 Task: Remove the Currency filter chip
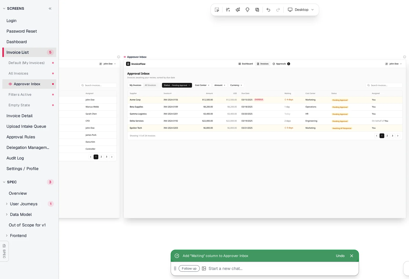coord(241,85)
